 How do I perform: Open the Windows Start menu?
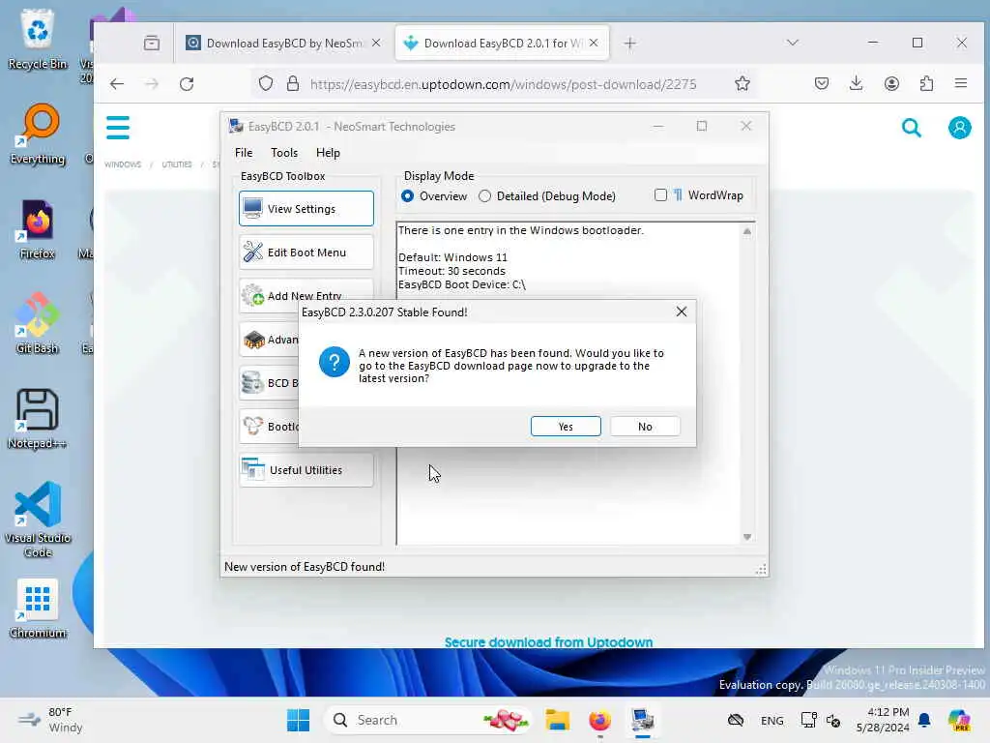298,720
